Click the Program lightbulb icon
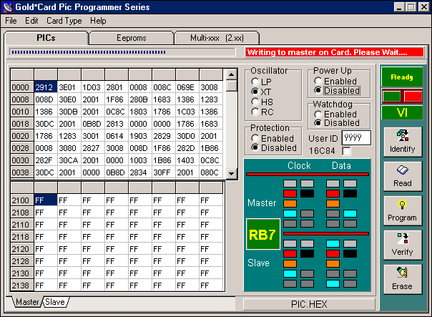The width and height of the screenshot is (432, 317). coord(402,204)
